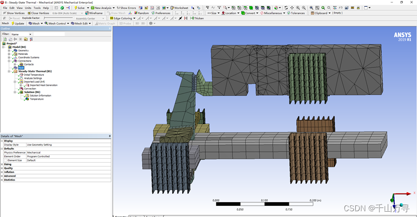This screenshot has width=417, height=217.
Task: Click the Random colors icon
Action: [141, 13]
